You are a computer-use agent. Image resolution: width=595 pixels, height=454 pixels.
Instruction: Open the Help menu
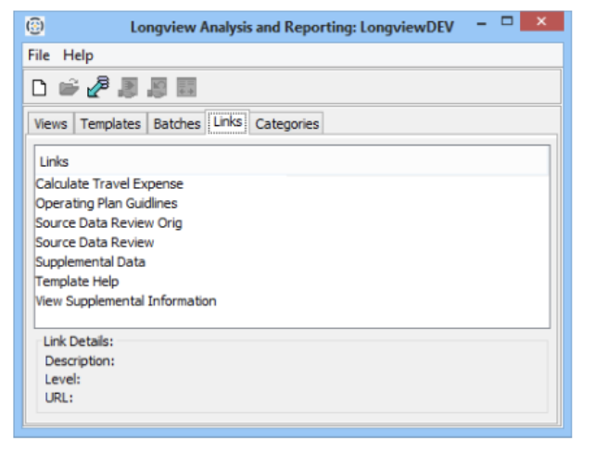(79, 56)
